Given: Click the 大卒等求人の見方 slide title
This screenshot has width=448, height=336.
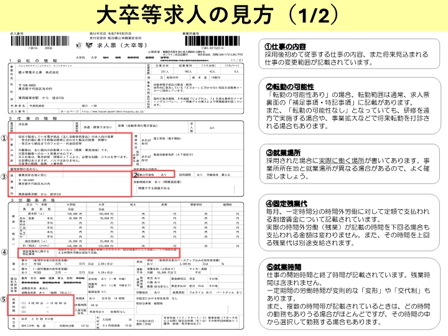Looking at the screenshot, I should click(218, 15).
